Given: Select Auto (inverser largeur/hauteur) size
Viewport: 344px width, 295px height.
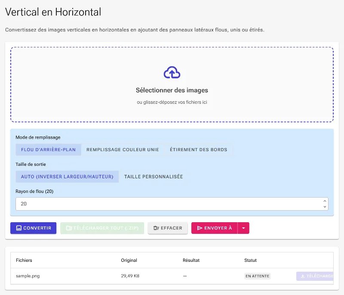Looking at the screenshot, I should (67, 177).
